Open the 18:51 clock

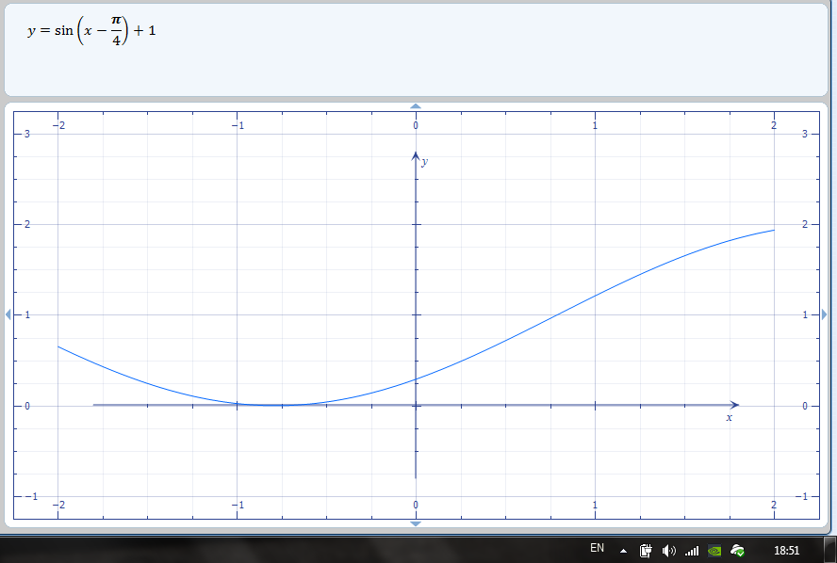(786, 550)
